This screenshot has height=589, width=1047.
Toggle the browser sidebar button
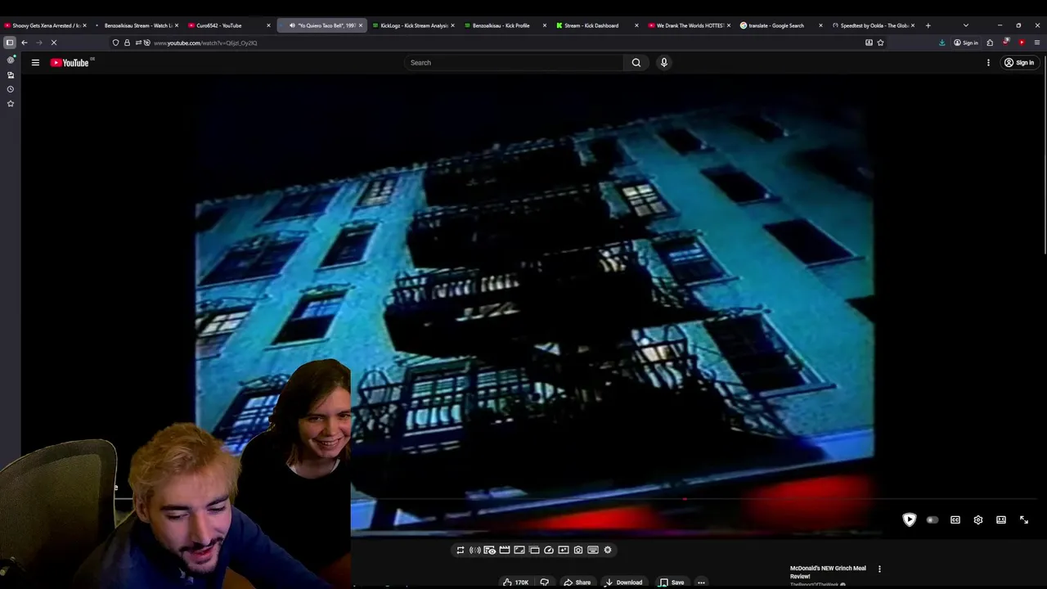pyautogui.click(x=9, y=43)
